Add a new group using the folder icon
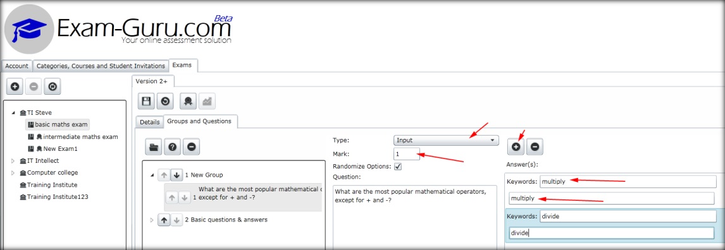The image size is (725, 250). [154, 146]
